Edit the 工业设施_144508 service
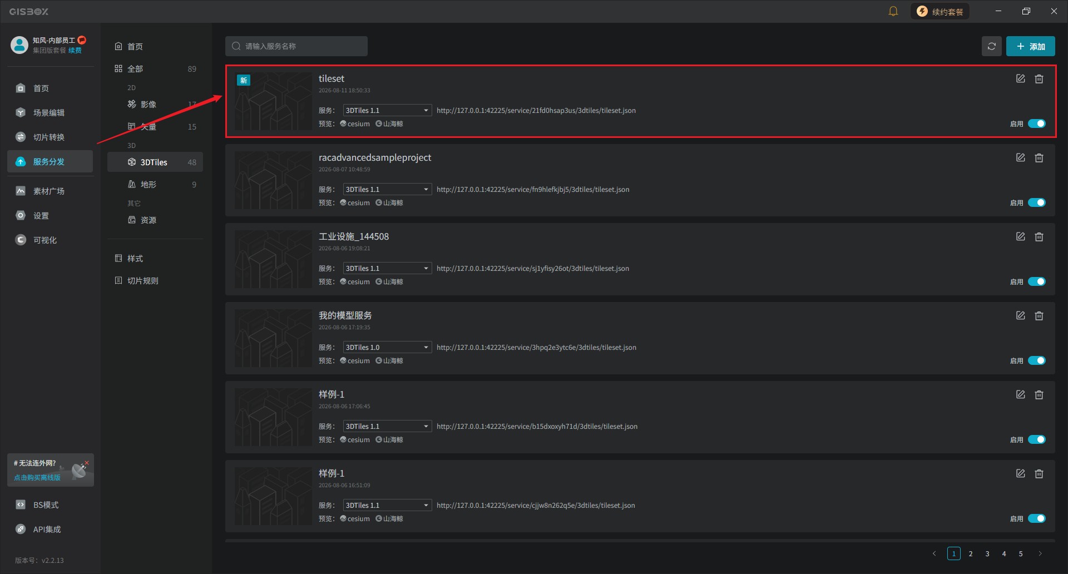 tap(1020, 237)
